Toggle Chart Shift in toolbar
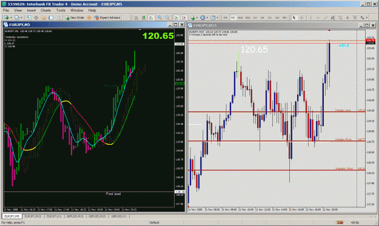The image size is (379, 226). pyautogui.click(x=184, y=18)
